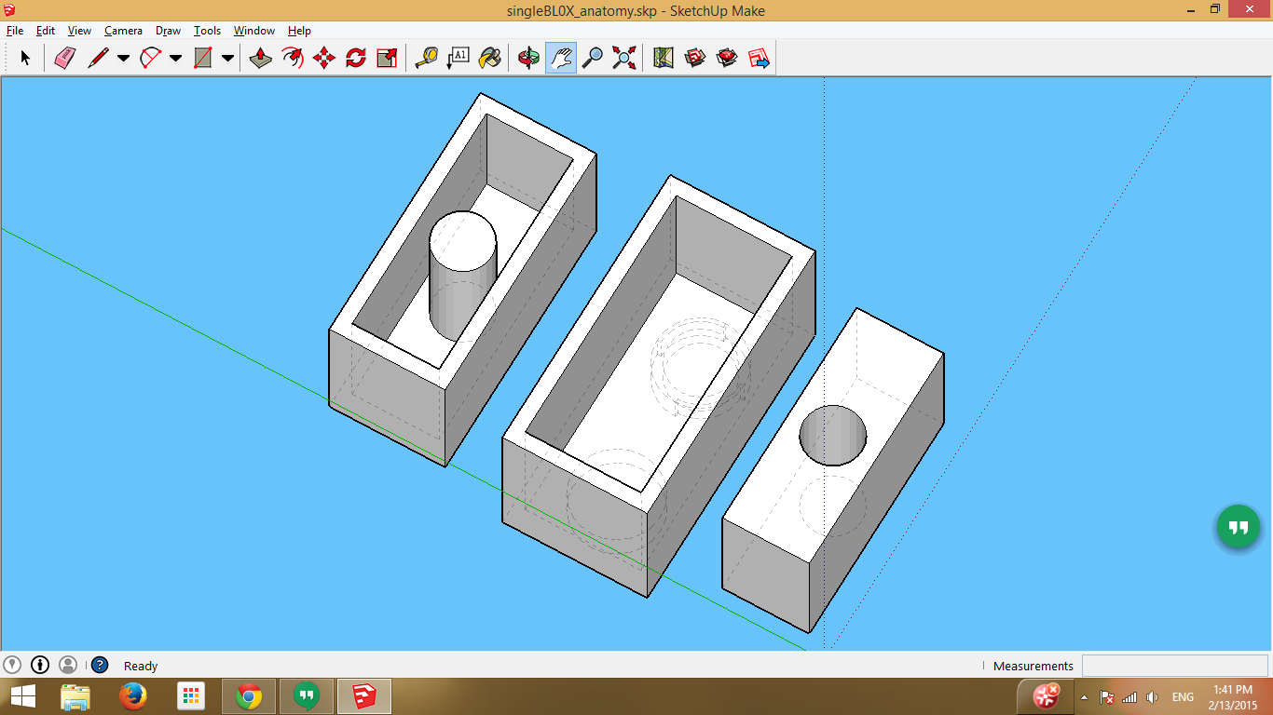The width and height of the screenshot is (1273, 715).
Task: Open the Draw menu
Action: click(168, 31)
